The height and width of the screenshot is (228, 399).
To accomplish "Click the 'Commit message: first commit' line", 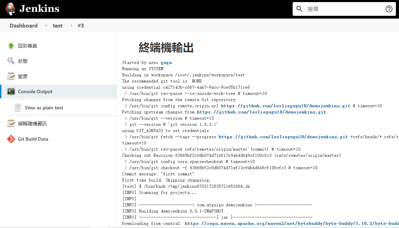I will (158, 174).
